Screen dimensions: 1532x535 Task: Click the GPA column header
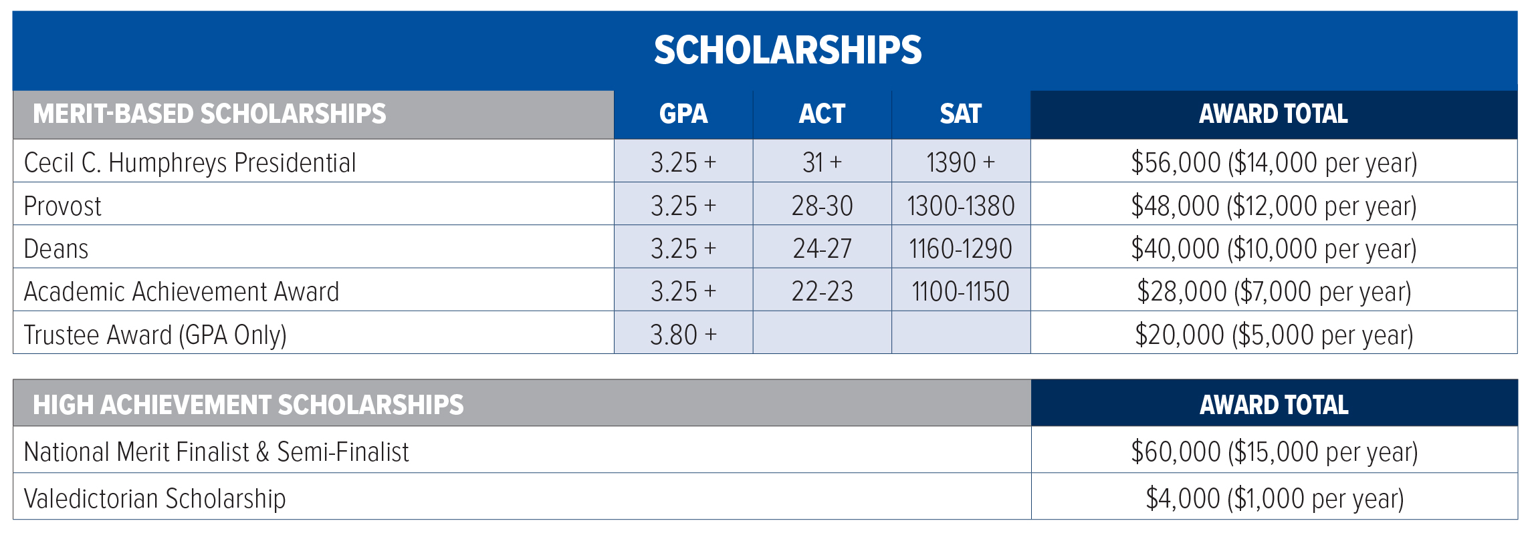click(683, 114)
